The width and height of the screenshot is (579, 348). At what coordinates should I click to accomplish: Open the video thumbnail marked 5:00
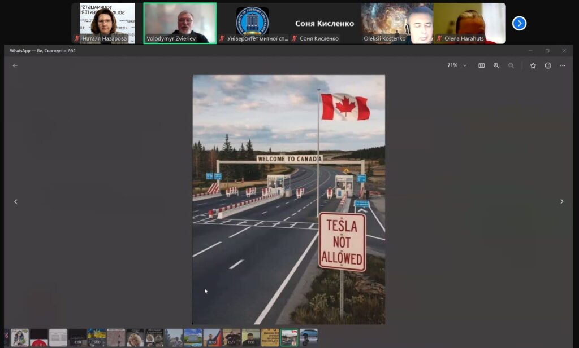[x=96, y=338]
